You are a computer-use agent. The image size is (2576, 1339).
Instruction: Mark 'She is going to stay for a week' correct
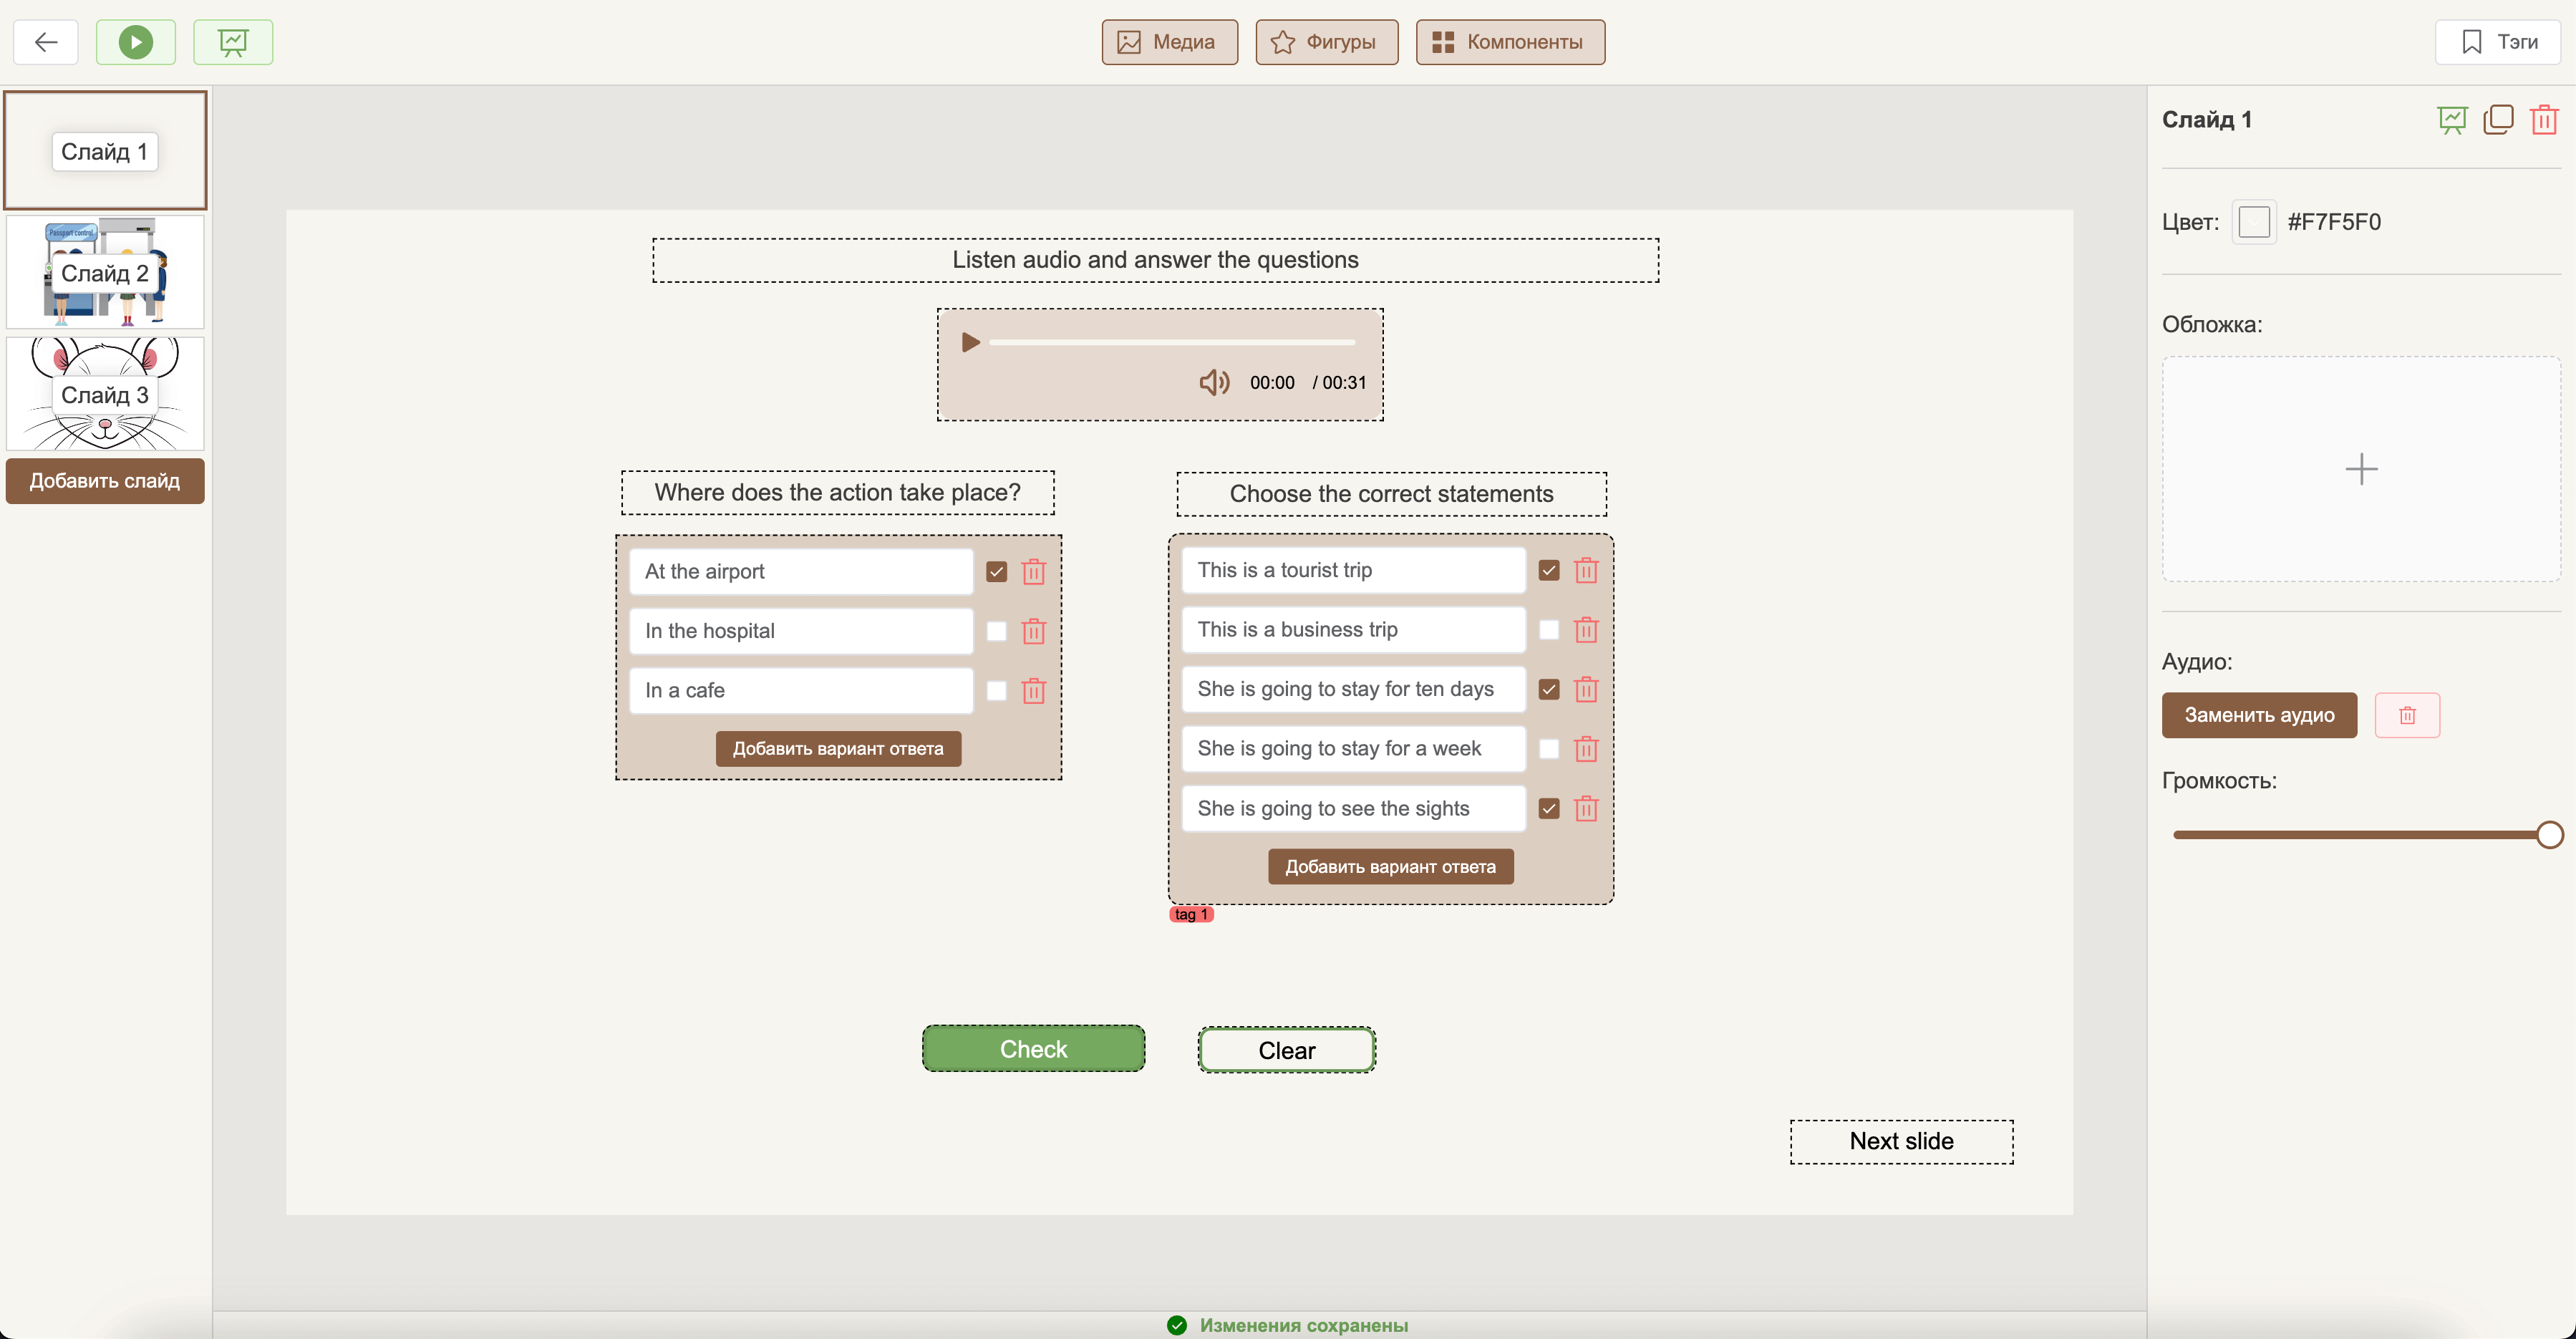[1549, 749]
